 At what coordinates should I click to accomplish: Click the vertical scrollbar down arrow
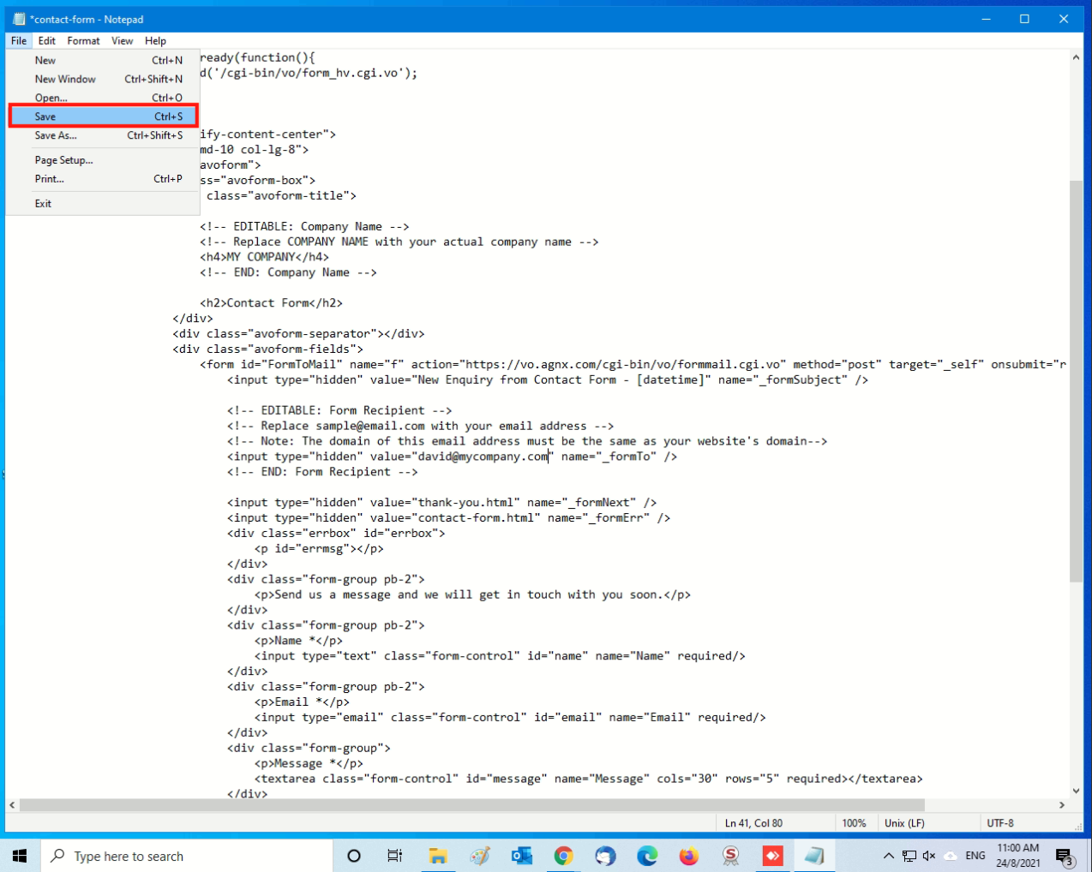coord(1076,791)
